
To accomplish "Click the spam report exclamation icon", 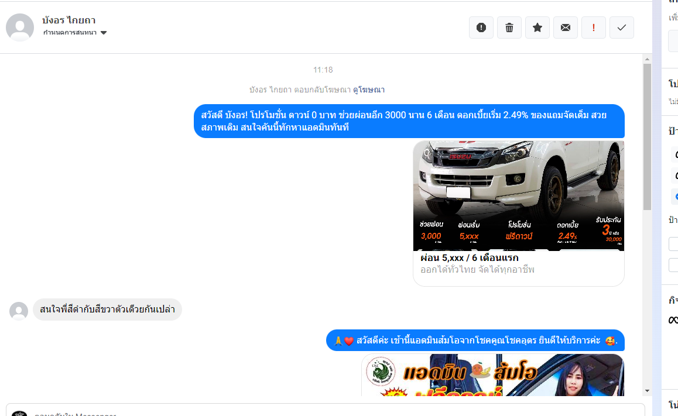I will click(481, 27).
